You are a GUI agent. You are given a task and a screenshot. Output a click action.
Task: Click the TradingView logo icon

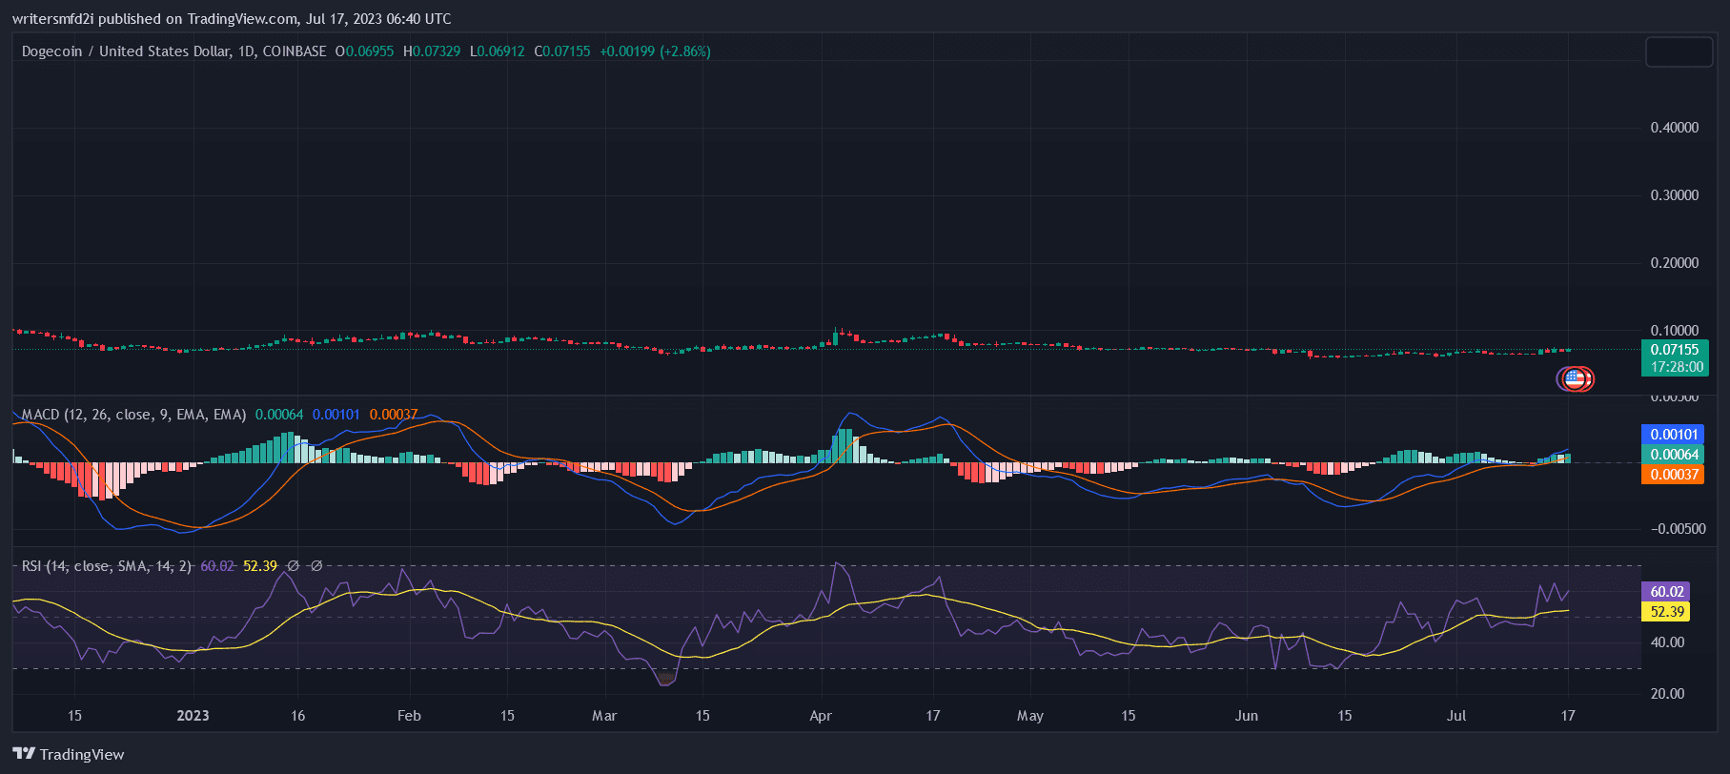(24, 754)
